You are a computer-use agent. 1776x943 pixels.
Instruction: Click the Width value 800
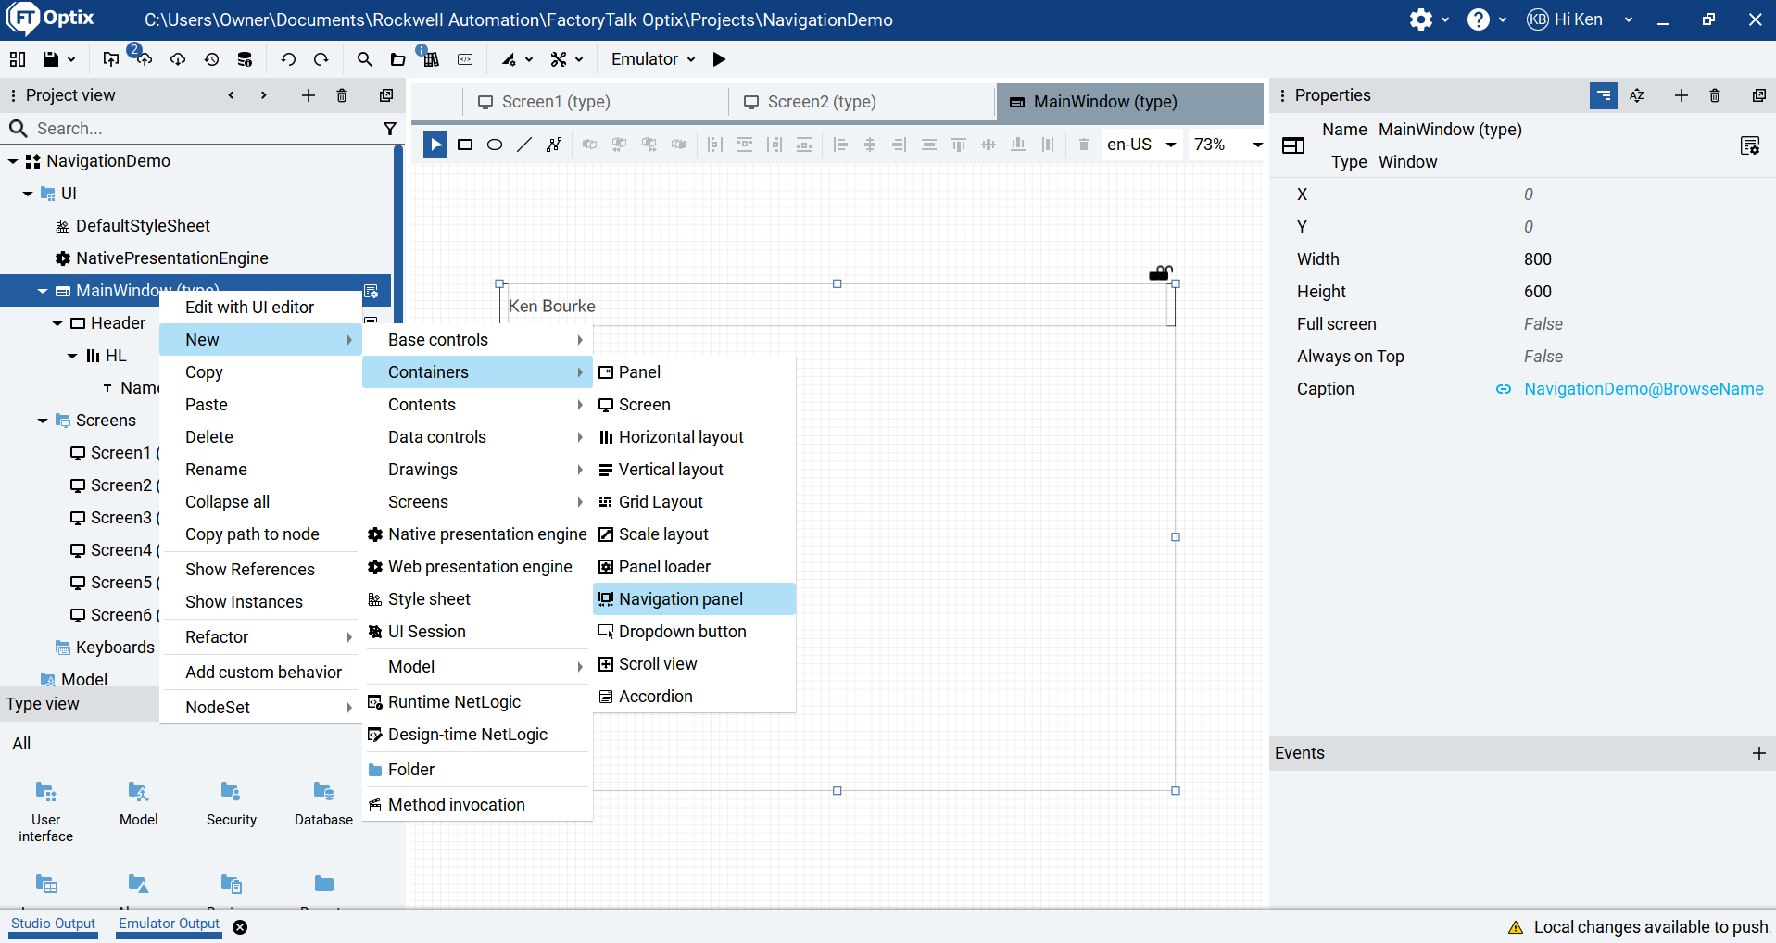pos(1538,259)
